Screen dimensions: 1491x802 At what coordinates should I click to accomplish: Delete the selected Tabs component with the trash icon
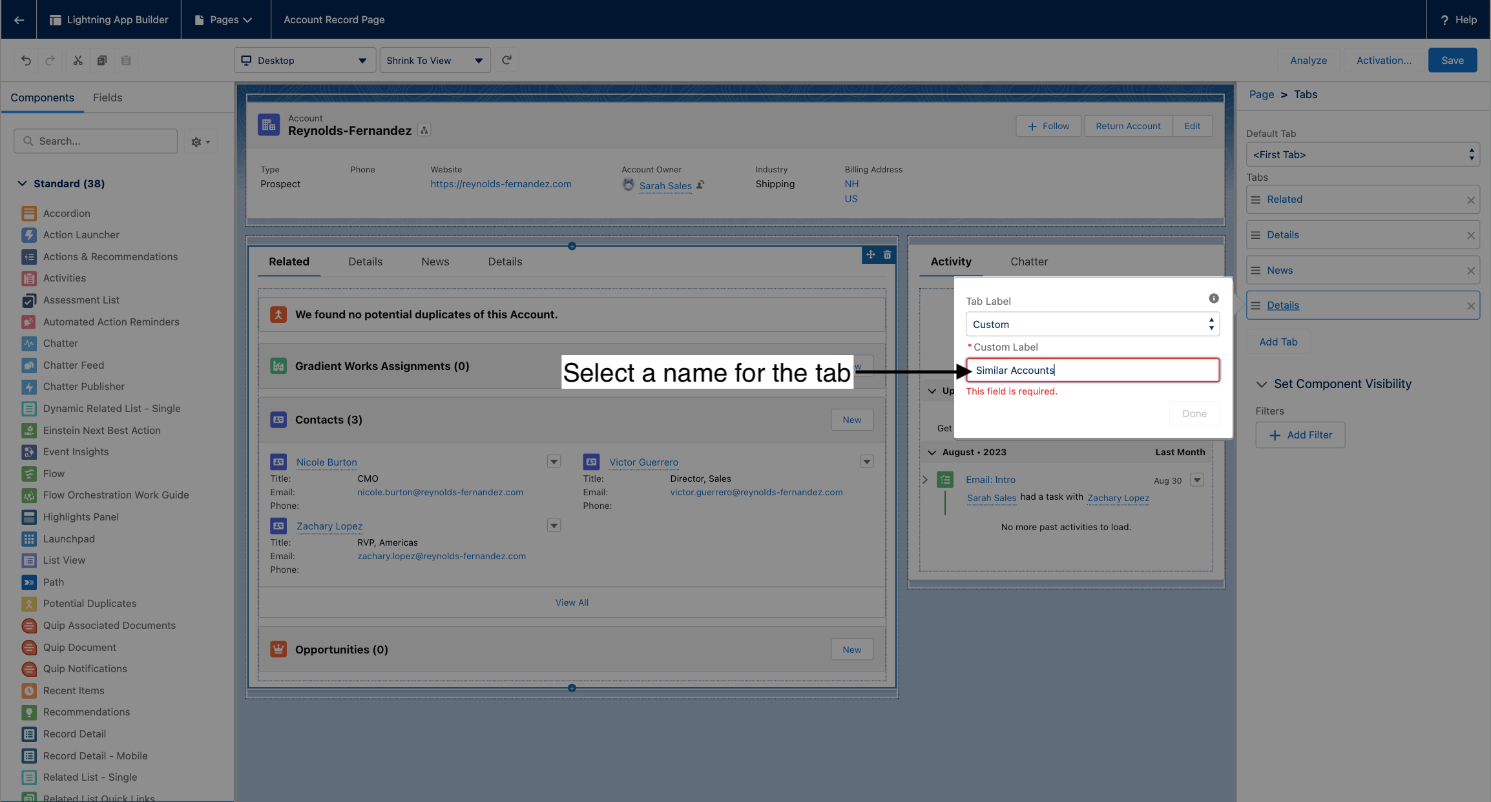pos(888,254)
